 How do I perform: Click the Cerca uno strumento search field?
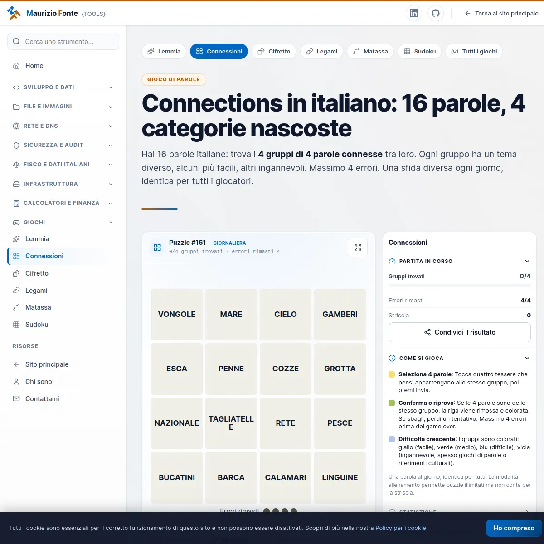(x=63, y=41)
